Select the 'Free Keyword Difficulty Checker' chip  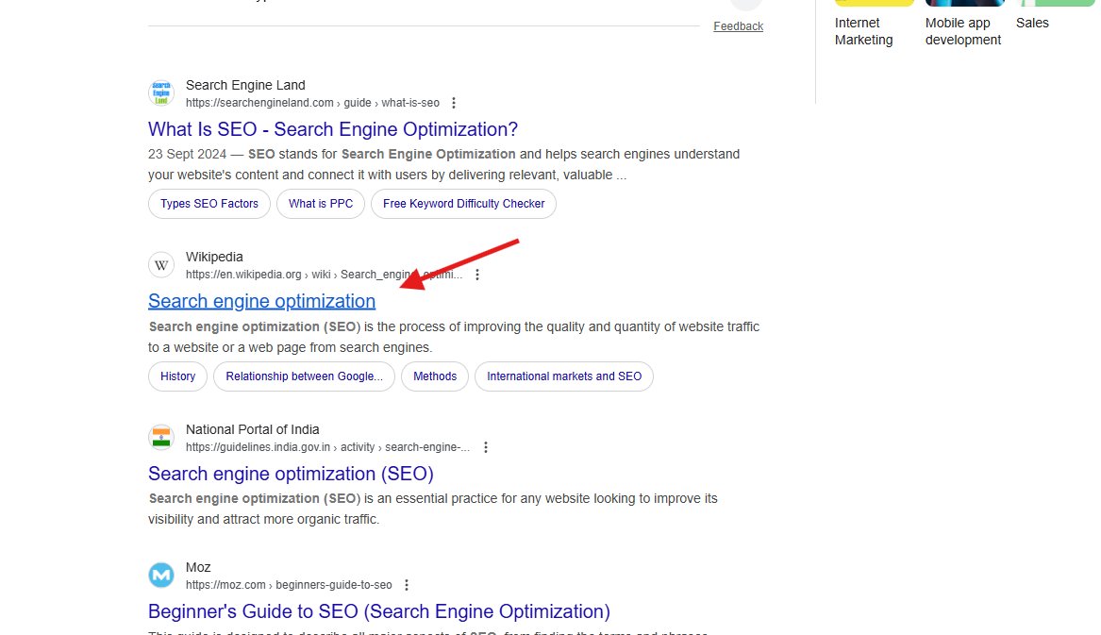pos(463,204)
